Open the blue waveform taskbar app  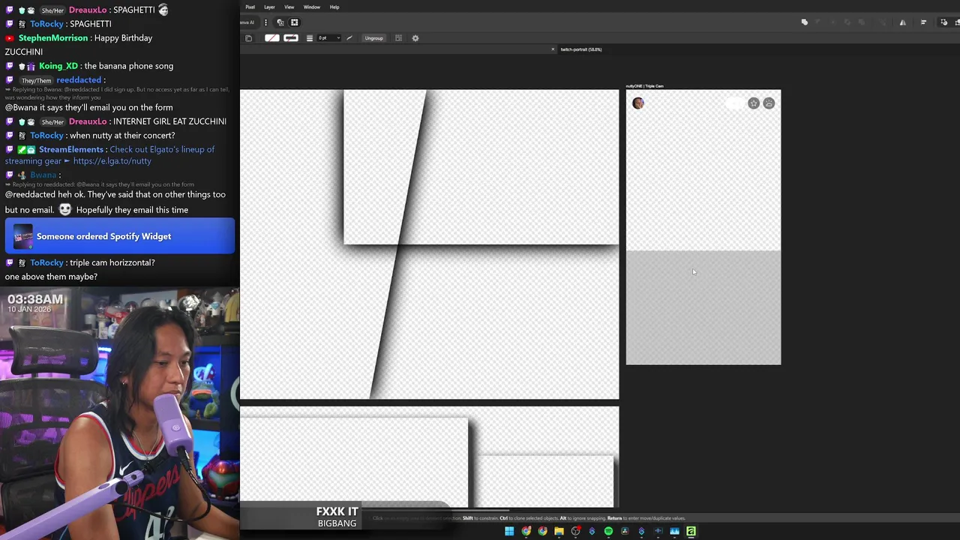point(658,531)
